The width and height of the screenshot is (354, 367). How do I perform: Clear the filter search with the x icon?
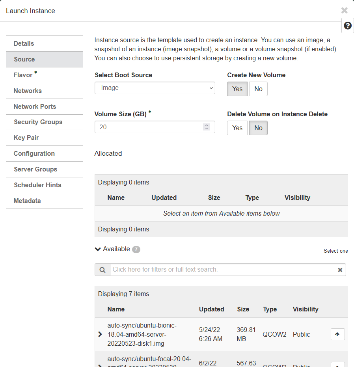click(340, 270)
